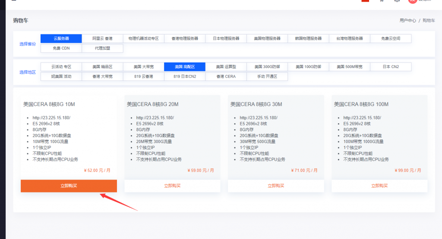Open the 手动 开通区 region
This screenshot has height=239, width=442.
point(267,77)
